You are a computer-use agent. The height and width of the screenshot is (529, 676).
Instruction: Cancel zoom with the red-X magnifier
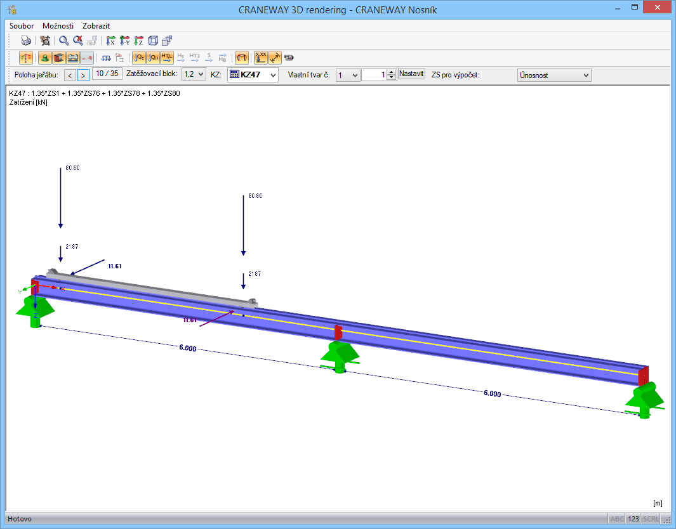(x=78, y=41)
